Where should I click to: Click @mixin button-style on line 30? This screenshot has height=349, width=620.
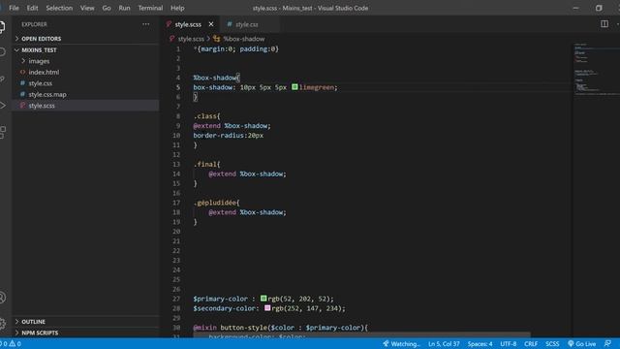tap(231, 328)
